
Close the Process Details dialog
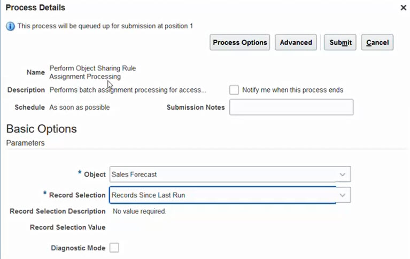pos(403,7)
